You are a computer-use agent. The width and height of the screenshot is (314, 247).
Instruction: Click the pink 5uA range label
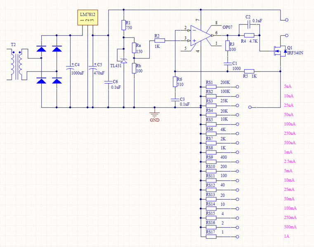288,86
